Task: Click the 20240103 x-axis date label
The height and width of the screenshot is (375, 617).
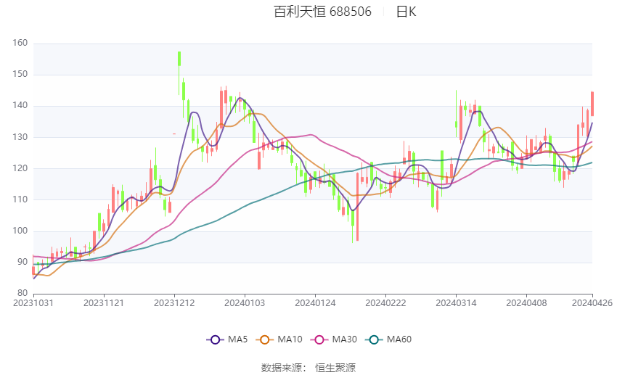Action: click(245, 303)
